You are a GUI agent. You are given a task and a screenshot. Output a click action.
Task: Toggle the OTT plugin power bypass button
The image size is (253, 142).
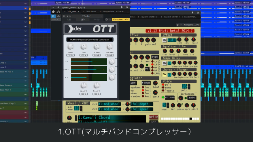pyautogui.click(x=53, y=16)
